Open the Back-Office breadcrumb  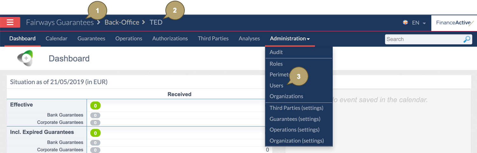coord(122,22)
